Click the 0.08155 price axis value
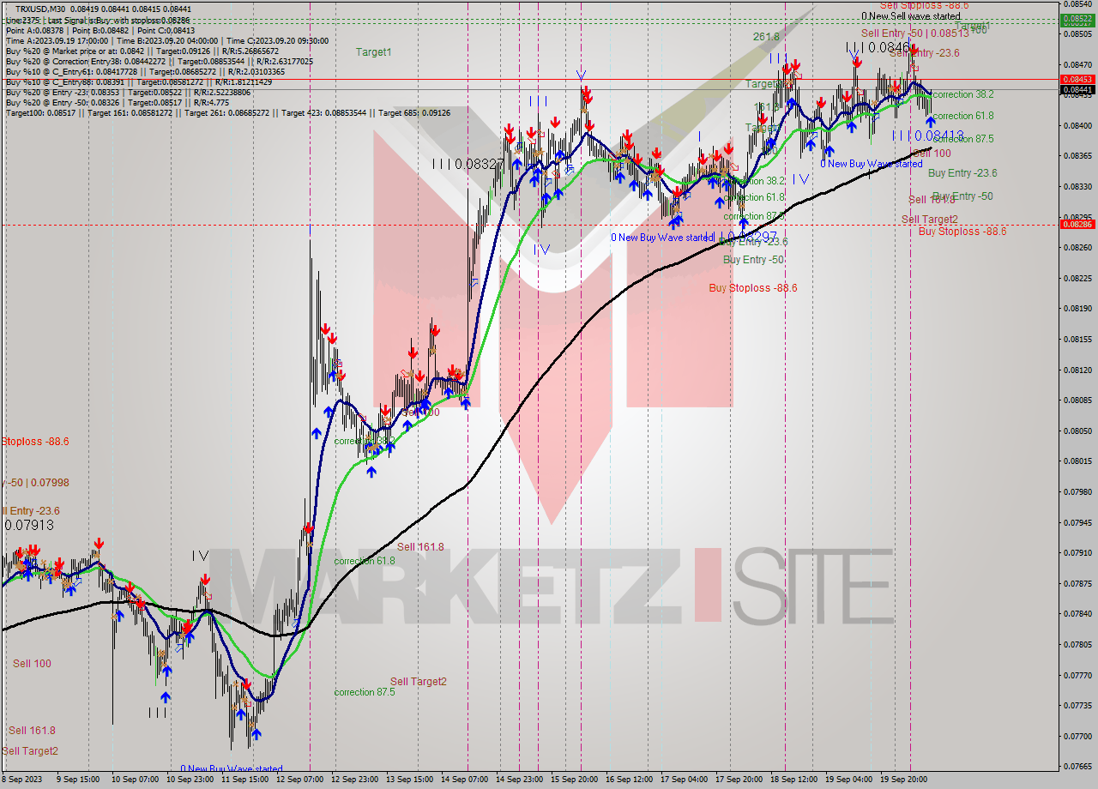The width and height of the screenshot is (1098, 789). (x=1077, y=339)
